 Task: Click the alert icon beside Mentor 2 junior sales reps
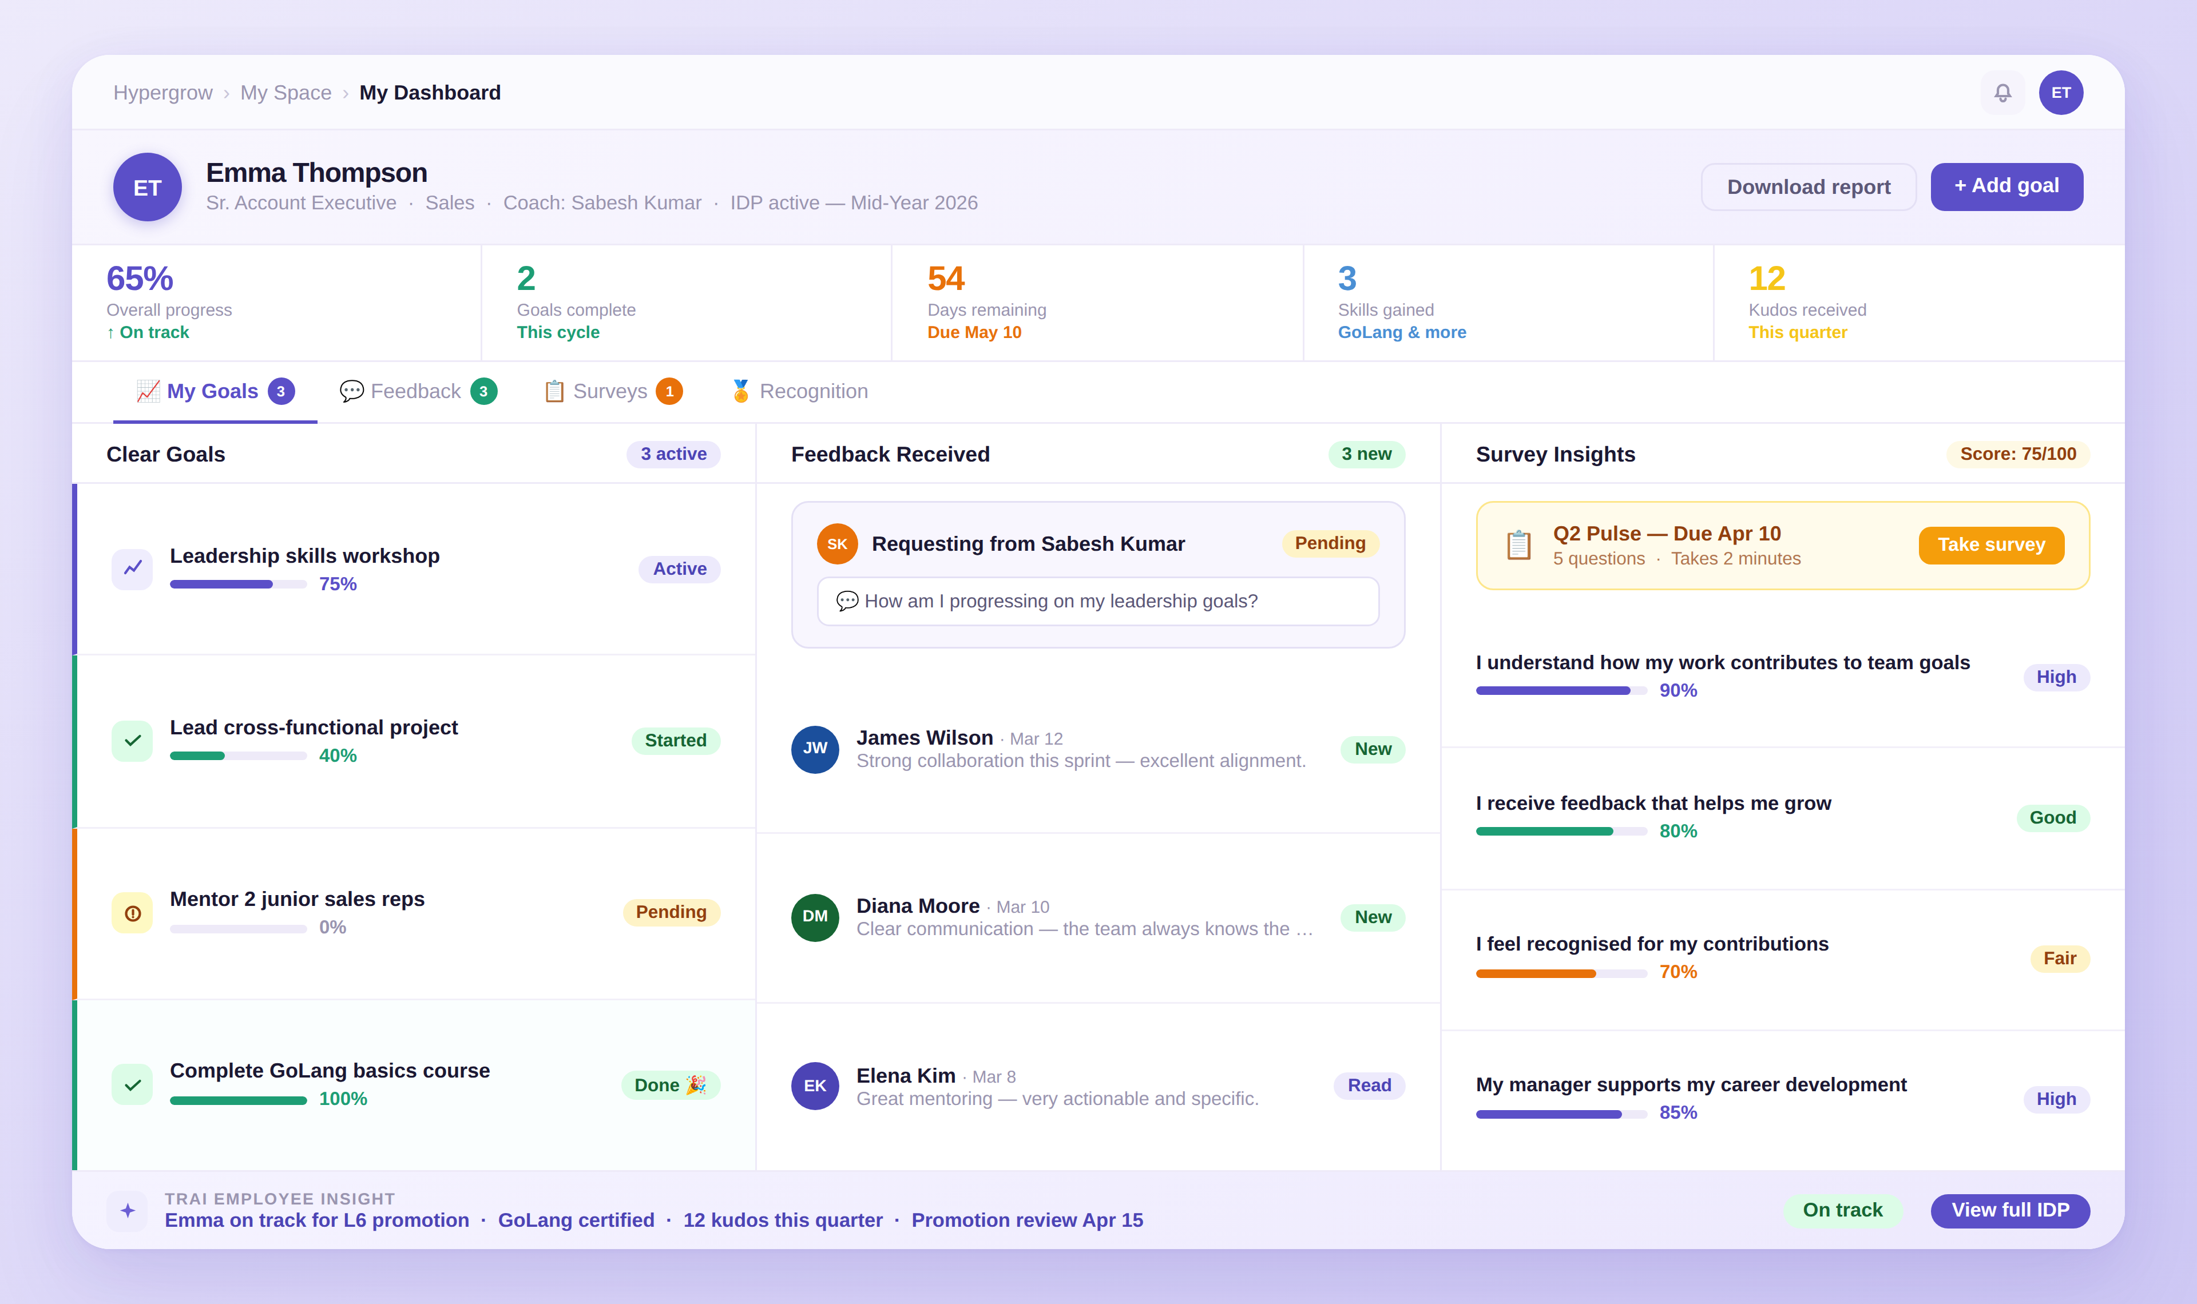click(x=132, y=913)
